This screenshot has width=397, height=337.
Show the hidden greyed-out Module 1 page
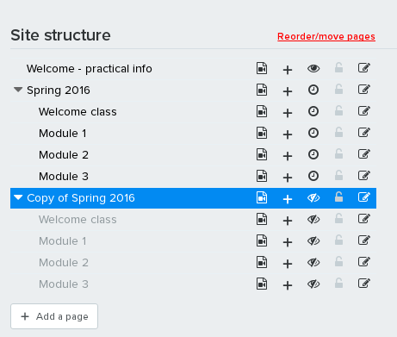pyautogui.click(x=313, y=240)
